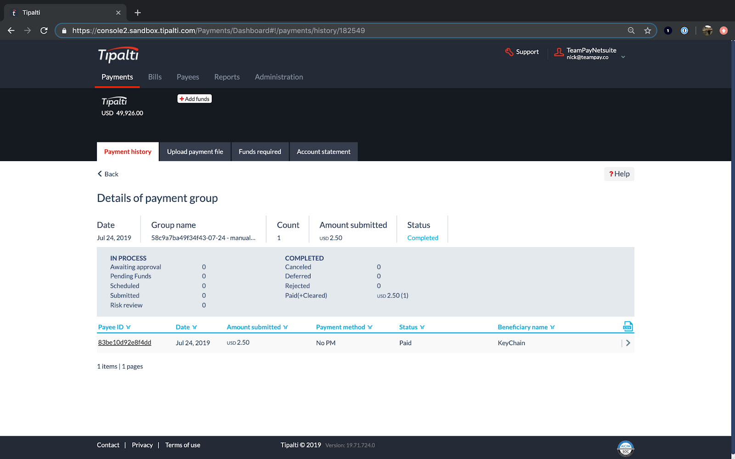Close the Tipalti browser tab
This screenshot has width=735, height=459.
point(118,13)
